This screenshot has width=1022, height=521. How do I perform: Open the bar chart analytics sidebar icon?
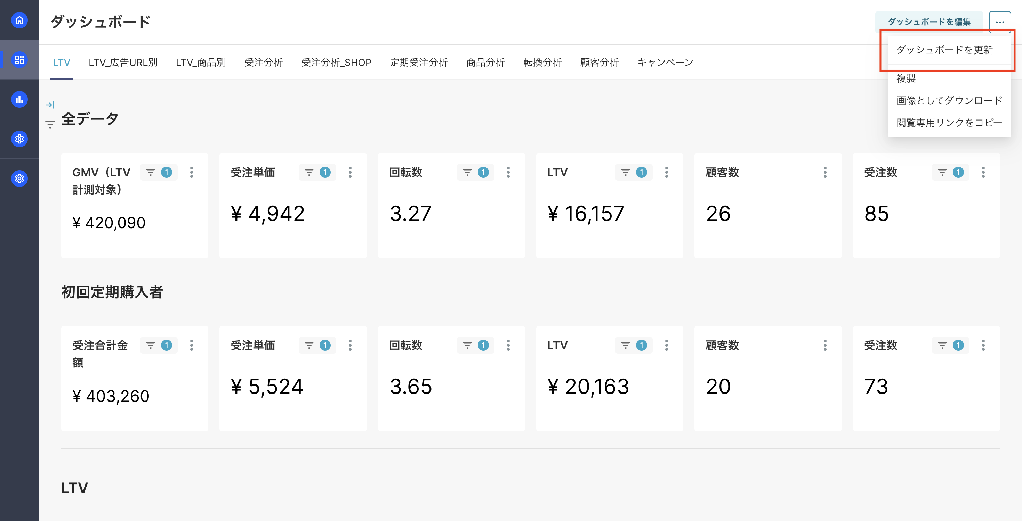pyautogui.click(x=19, y=99)
